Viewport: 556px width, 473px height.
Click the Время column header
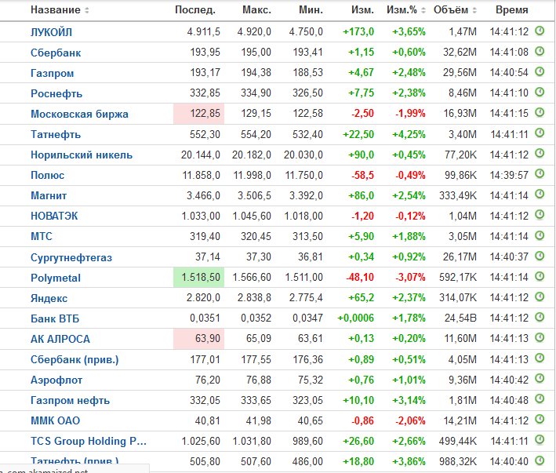pos(511,10)
